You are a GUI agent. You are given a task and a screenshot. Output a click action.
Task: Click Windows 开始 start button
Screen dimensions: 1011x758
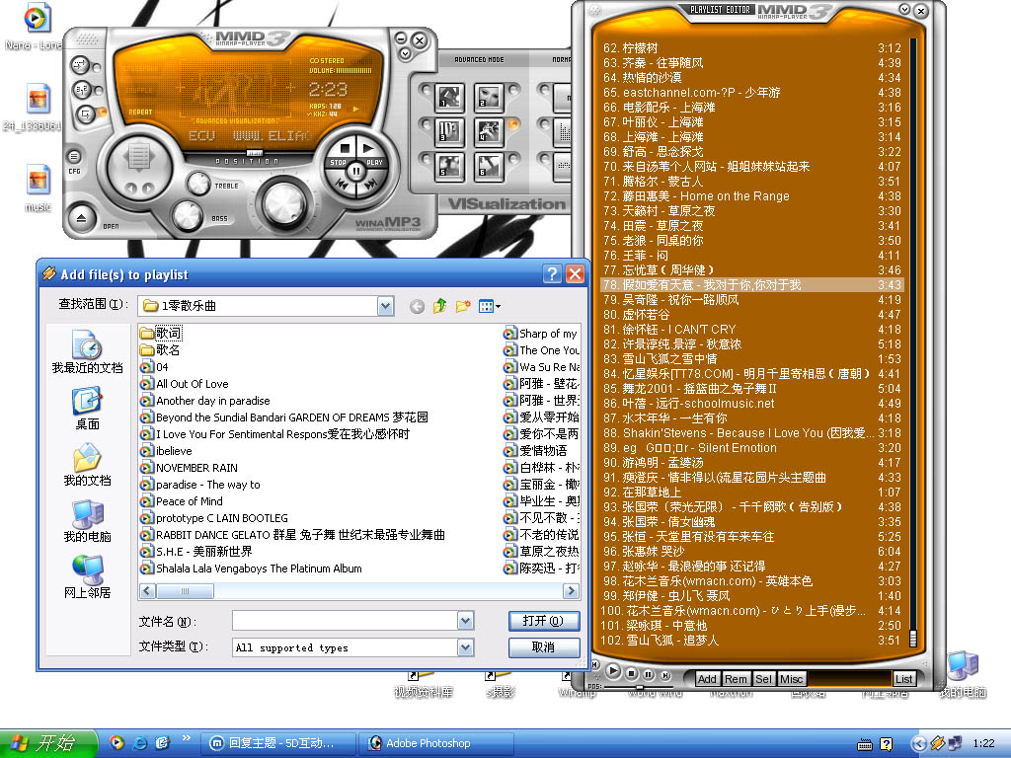click(x=47, y=743)
